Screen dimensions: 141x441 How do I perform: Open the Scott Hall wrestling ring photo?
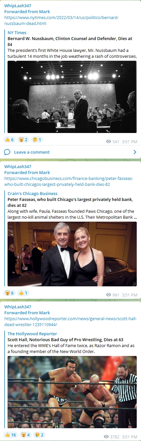click(x=72, y=392)
